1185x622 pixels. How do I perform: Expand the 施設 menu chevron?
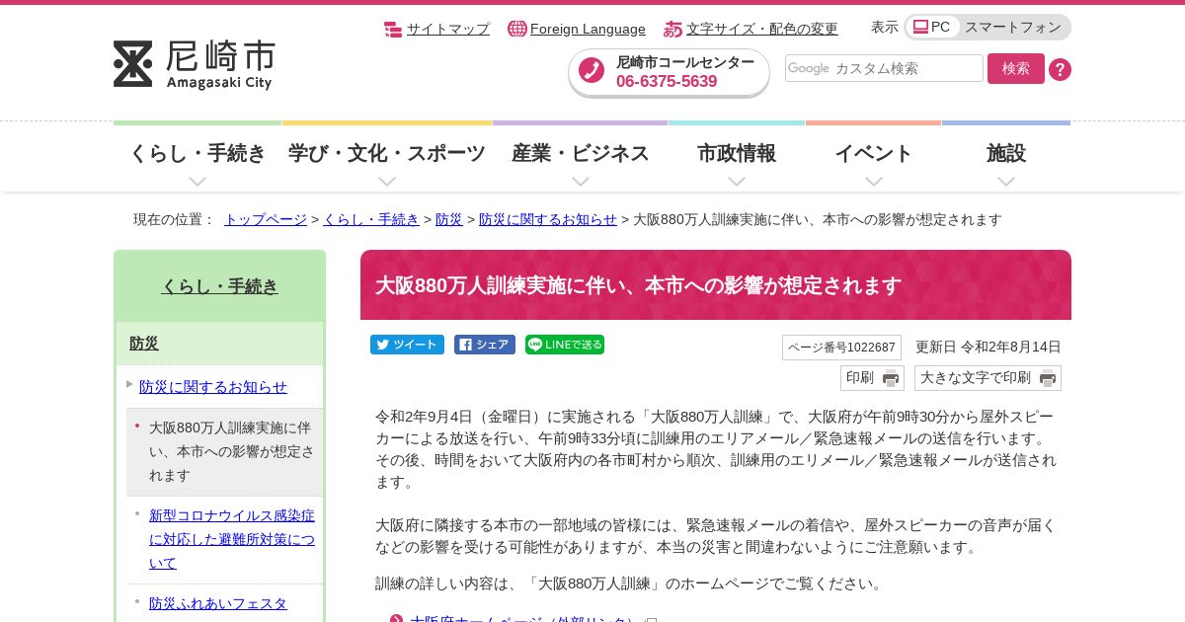coord(1006,181)
